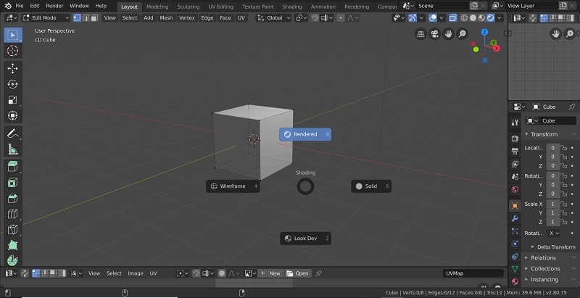Viewport: 580px width, 298px height.
Task: Toggle the lock next to Scale X
Action: [x=563, y=204]
